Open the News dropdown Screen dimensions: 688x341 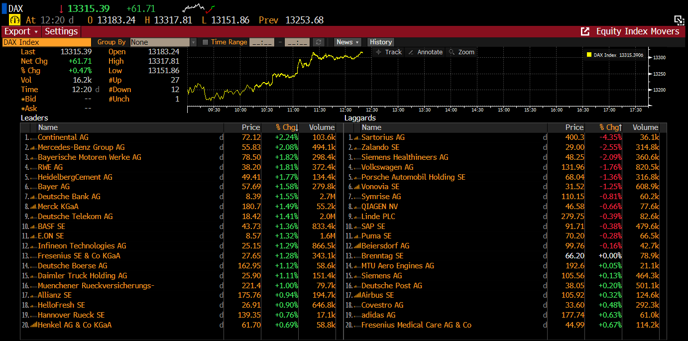[x=347, y=42]
